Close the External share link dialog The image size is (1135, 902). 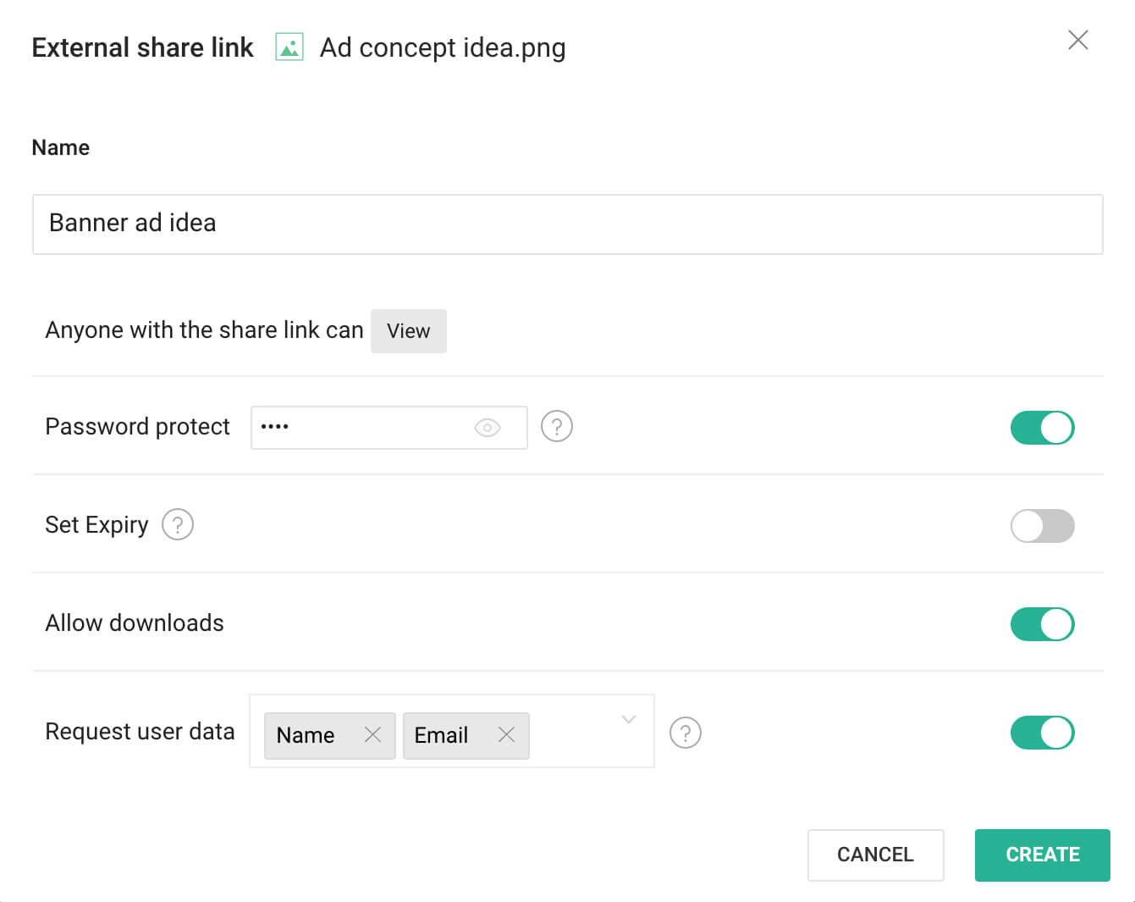[1077, 40]
